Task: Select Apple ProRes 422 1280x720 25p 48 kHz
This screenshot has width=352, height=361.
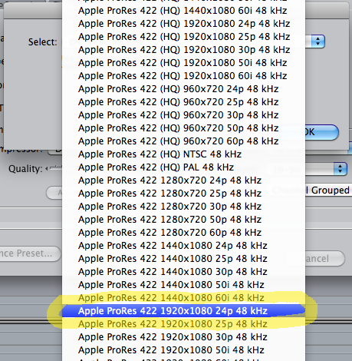Action: point(183,194)
